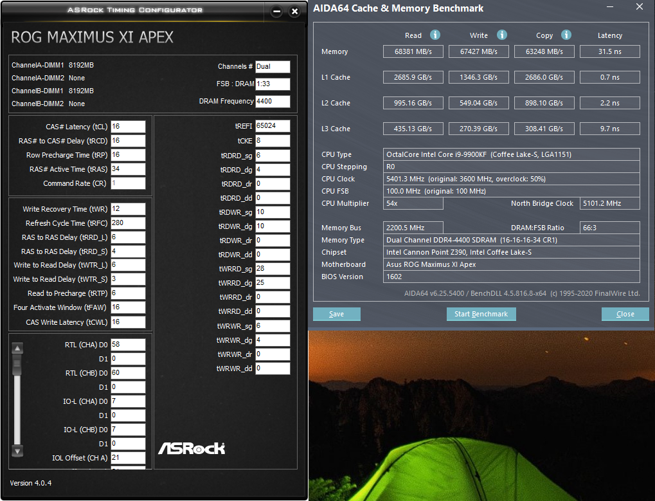Click the Memory Latency value 31.5 ns
Viewport: 655px width, 501px height.
(609, 51)
